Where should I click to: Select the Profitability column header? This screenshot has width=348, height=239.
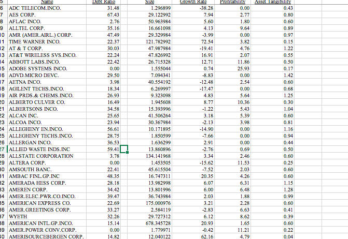[x=232, y=2]
